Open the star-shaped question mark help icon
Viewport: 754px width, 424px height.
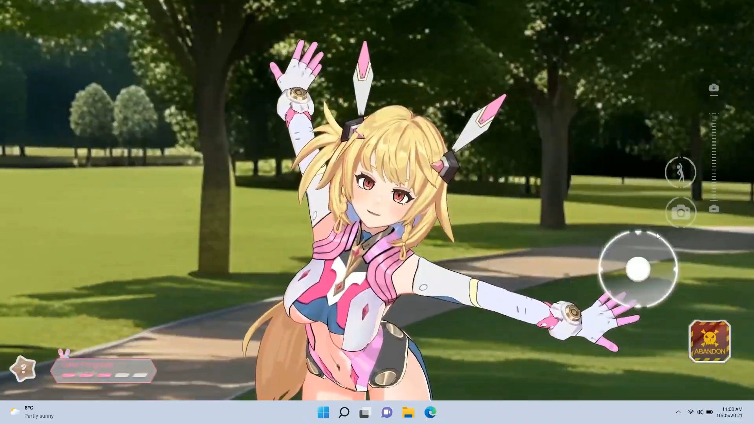click(x=23, y=369)
